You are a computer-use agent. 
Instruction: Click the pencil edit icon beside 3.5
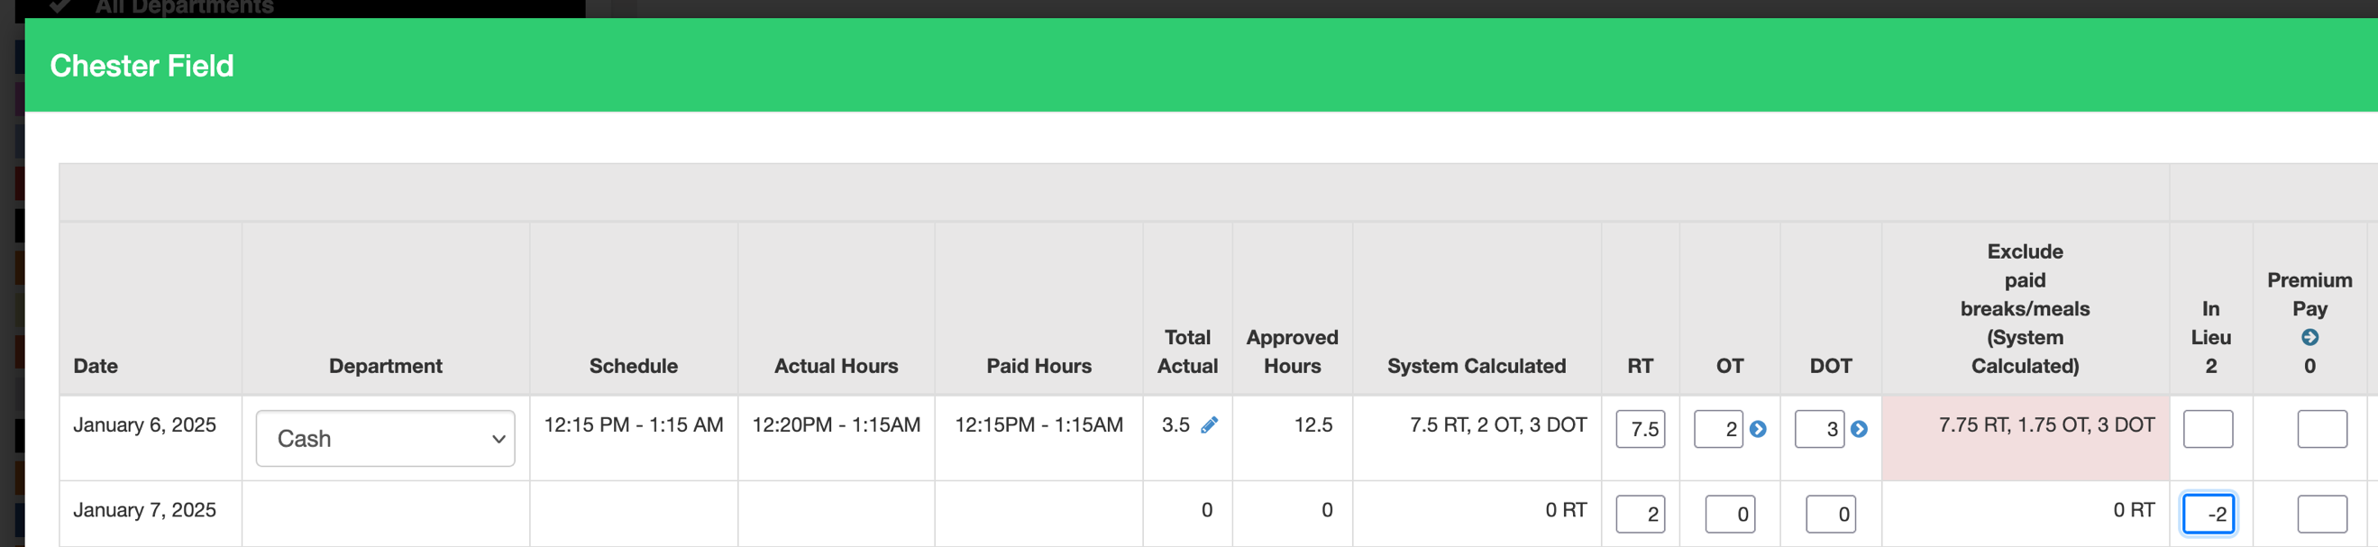point(1209,425)
